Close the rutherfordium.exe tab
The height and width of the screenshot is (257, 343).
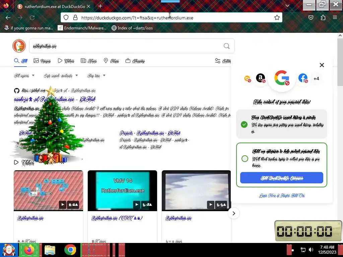coord(88,7)
